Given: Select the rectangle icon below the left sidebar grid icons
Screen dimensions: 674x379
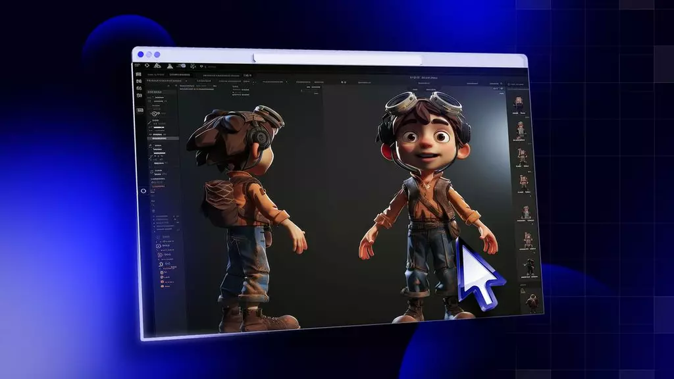Looking at the screenshot, I should coord(140,111).
